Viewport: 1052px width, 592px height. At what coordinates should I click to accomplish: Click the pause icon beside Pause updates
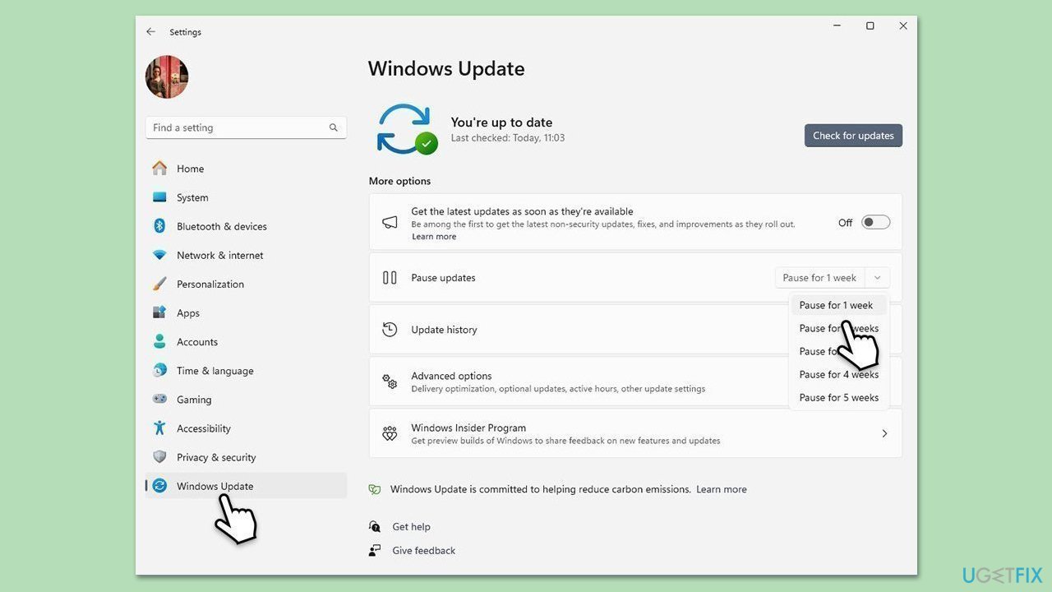click(x=390, y=278)
